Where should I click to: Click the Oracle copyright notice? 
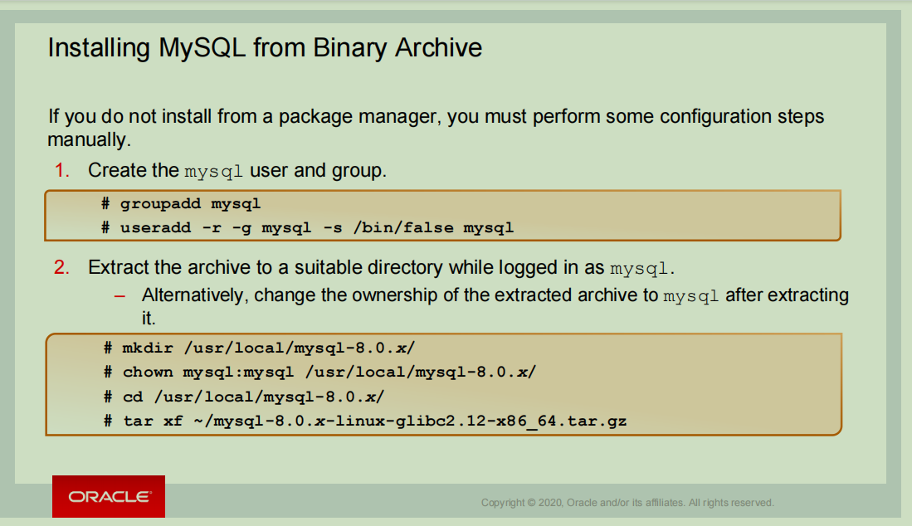click(627, 503)
